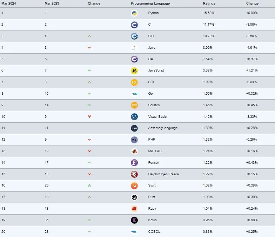Click the COBOL language name
The height and width of the screenshot is (237, 275).
pos(154,231)
